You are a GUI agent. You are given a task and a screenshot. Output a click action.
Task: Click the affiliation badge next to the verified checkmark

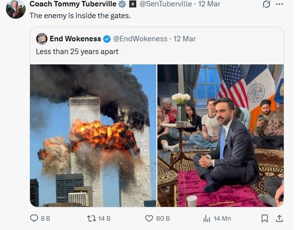pyautogui.click(x=132, y=4)
